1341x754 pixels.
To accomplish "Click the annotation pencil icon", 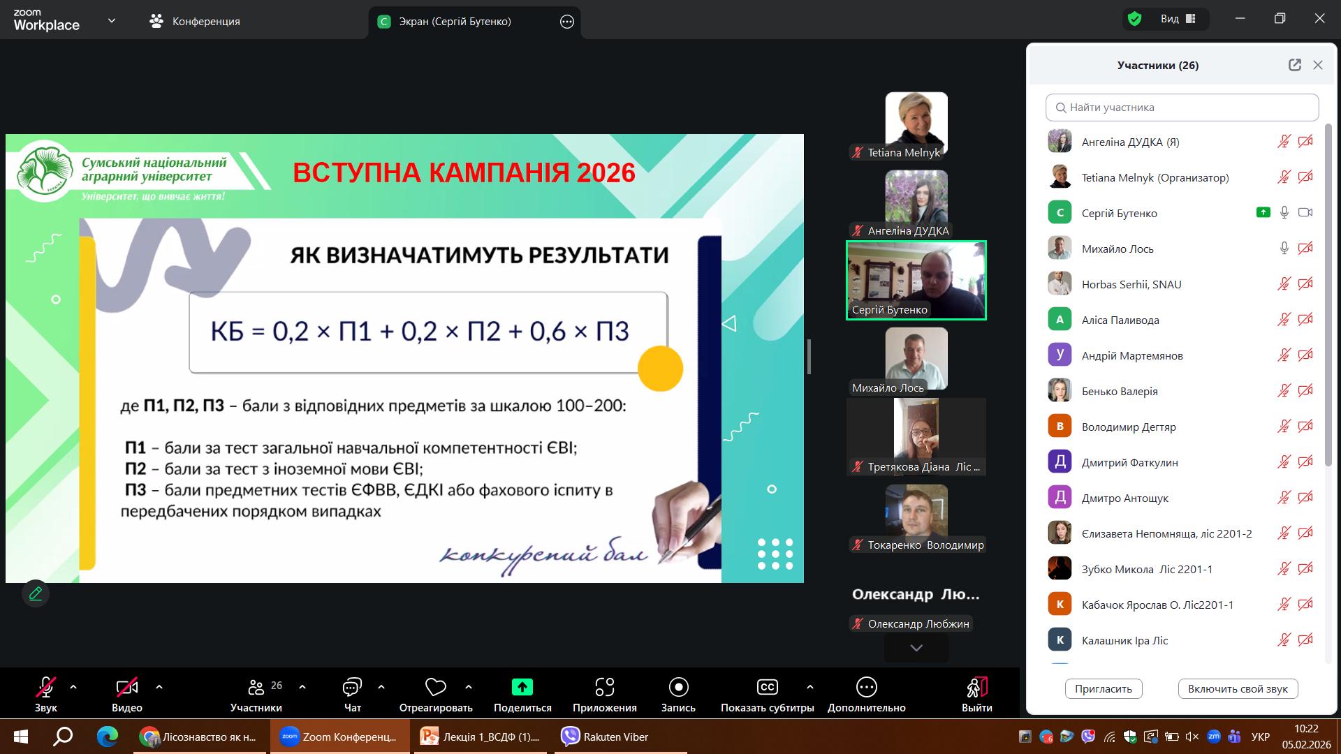I will 36,594.
